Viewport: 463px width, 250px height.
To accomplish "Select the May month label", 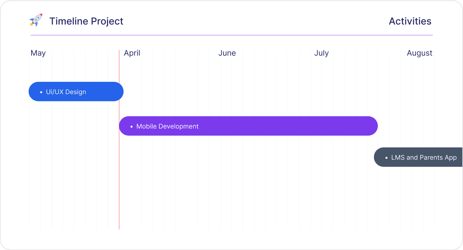I will click(38, 53).
